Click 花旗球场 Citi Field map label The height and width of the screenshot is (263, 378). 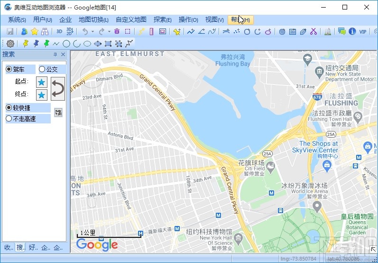(x=251, y=168)
